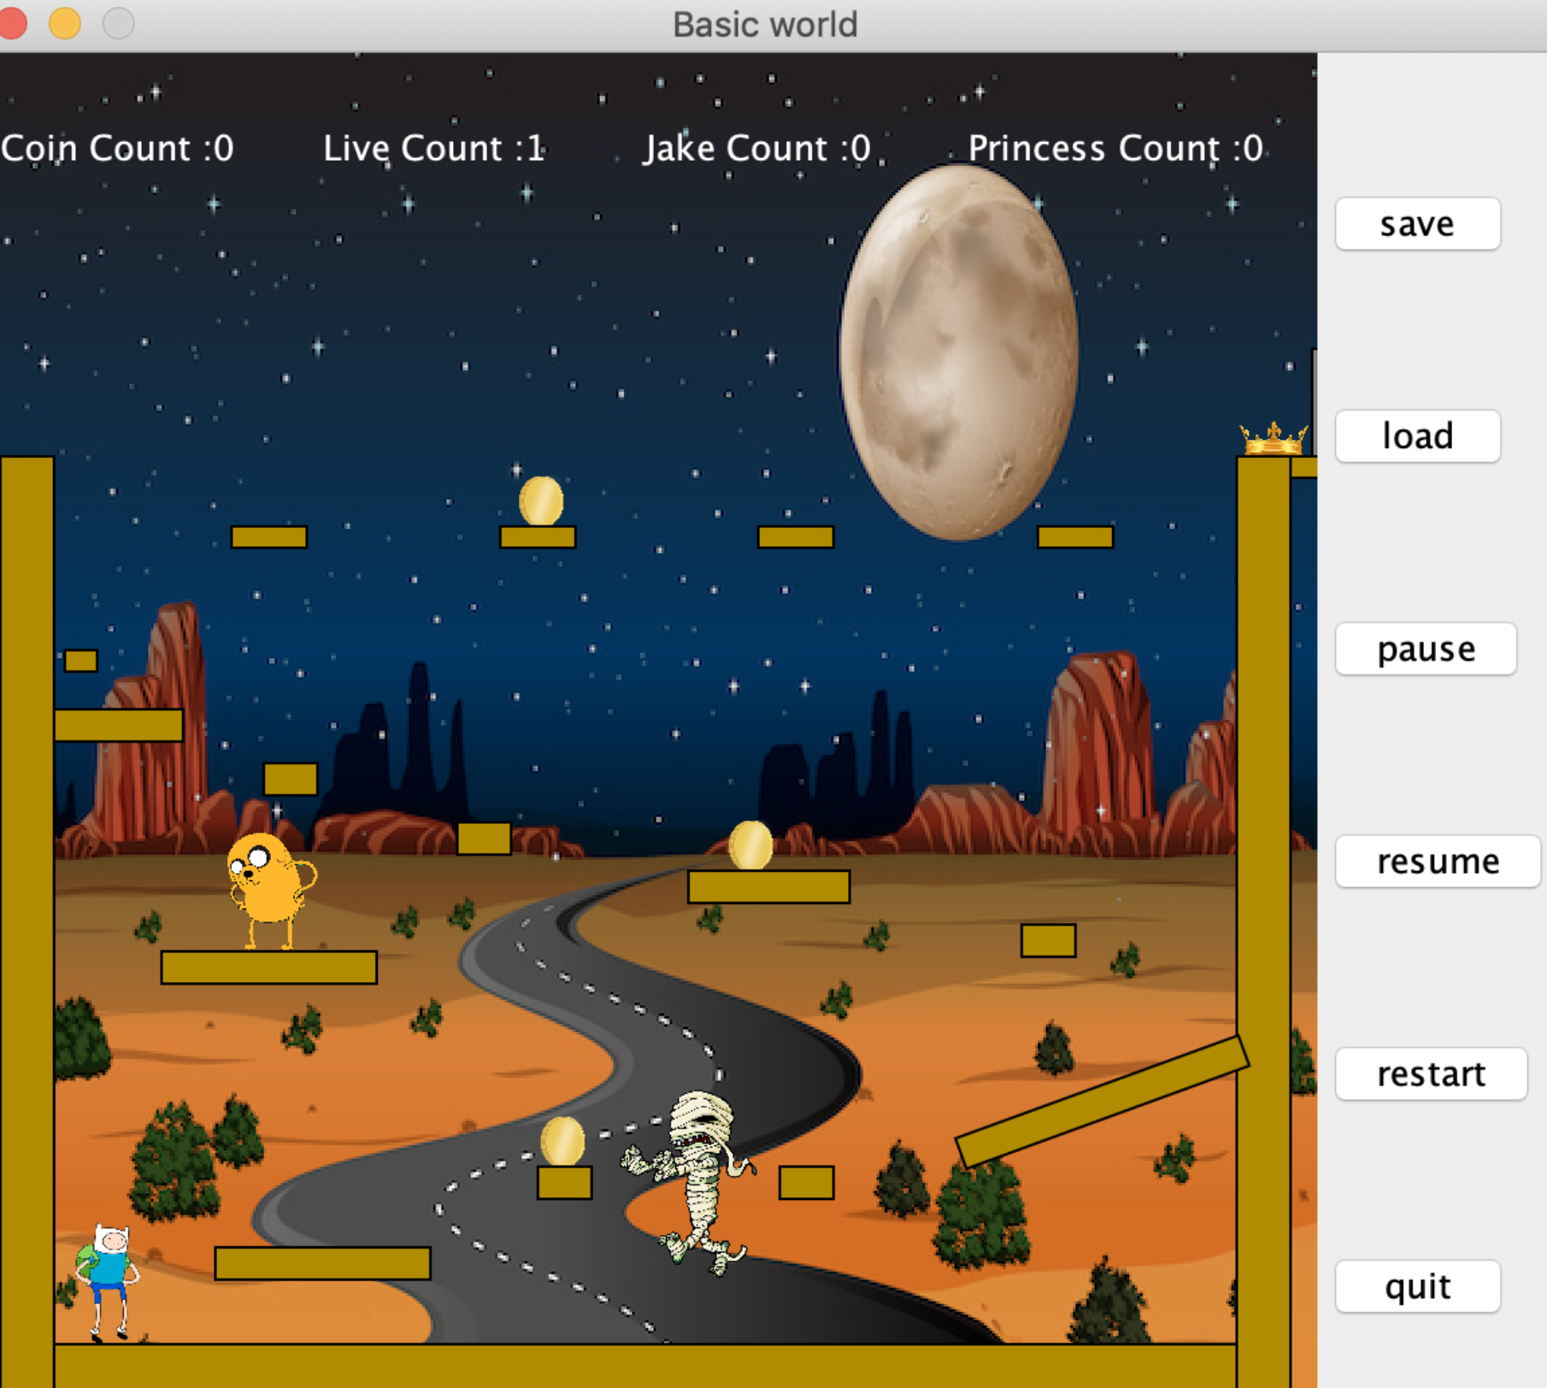
Task: Click the mummy enemy
Action: tap(697, 1181)
